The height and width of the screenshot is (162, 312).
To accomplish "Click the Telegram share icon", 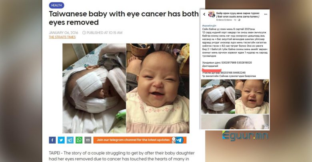I will [70, 140].
